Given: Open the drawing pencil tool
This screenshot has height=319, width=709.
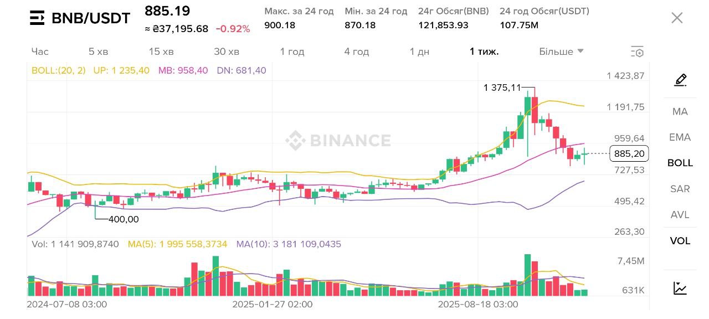Looking at the screenshot, I should coord(680,80).
